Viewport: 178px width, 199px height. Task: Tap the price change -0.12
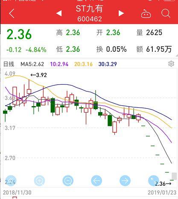[x=14, y=50]
